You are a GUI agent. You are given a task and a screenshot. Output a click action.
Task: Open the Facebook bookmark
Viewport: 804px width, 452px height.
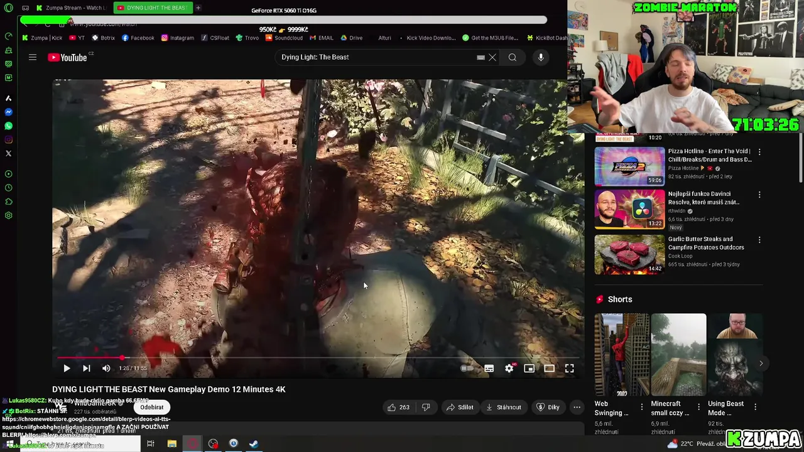138,38
